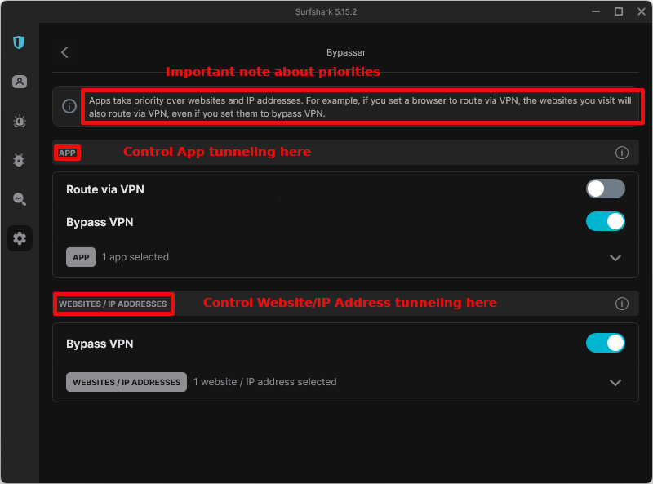Open the VPN shield tab in sidebar
This screenshot has height=484, width=653.
coord(19,42)
